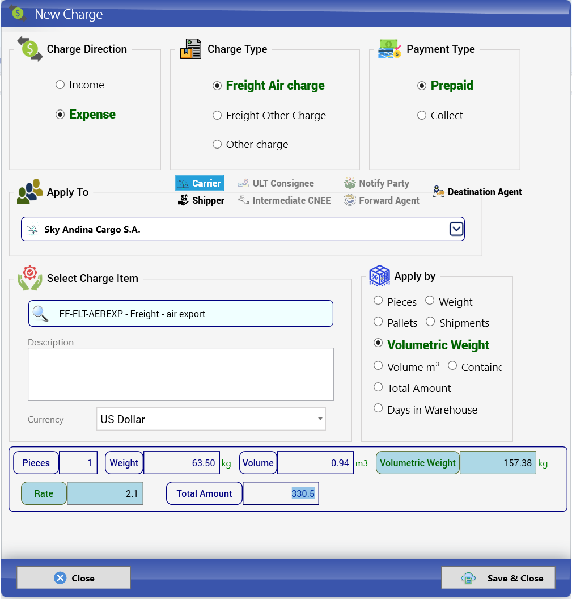Click the Forward Agent icon
Image resolution: width=572 pixels, height=599 pixels.
click(x=350, y=200)
